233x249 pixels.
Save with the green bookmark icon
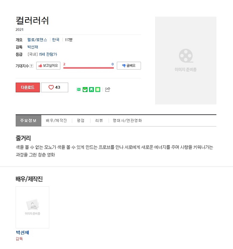[x=92, y=89]
